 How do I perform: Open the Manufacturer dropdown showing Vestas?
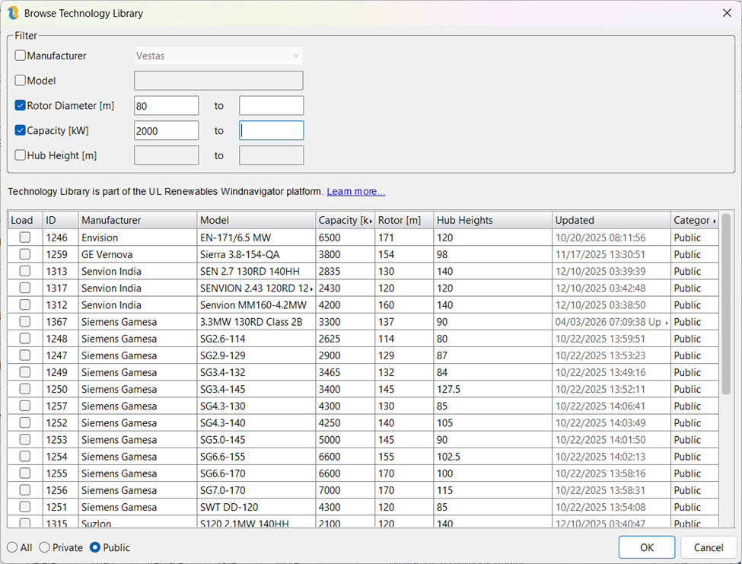click(x=218, y=56)
